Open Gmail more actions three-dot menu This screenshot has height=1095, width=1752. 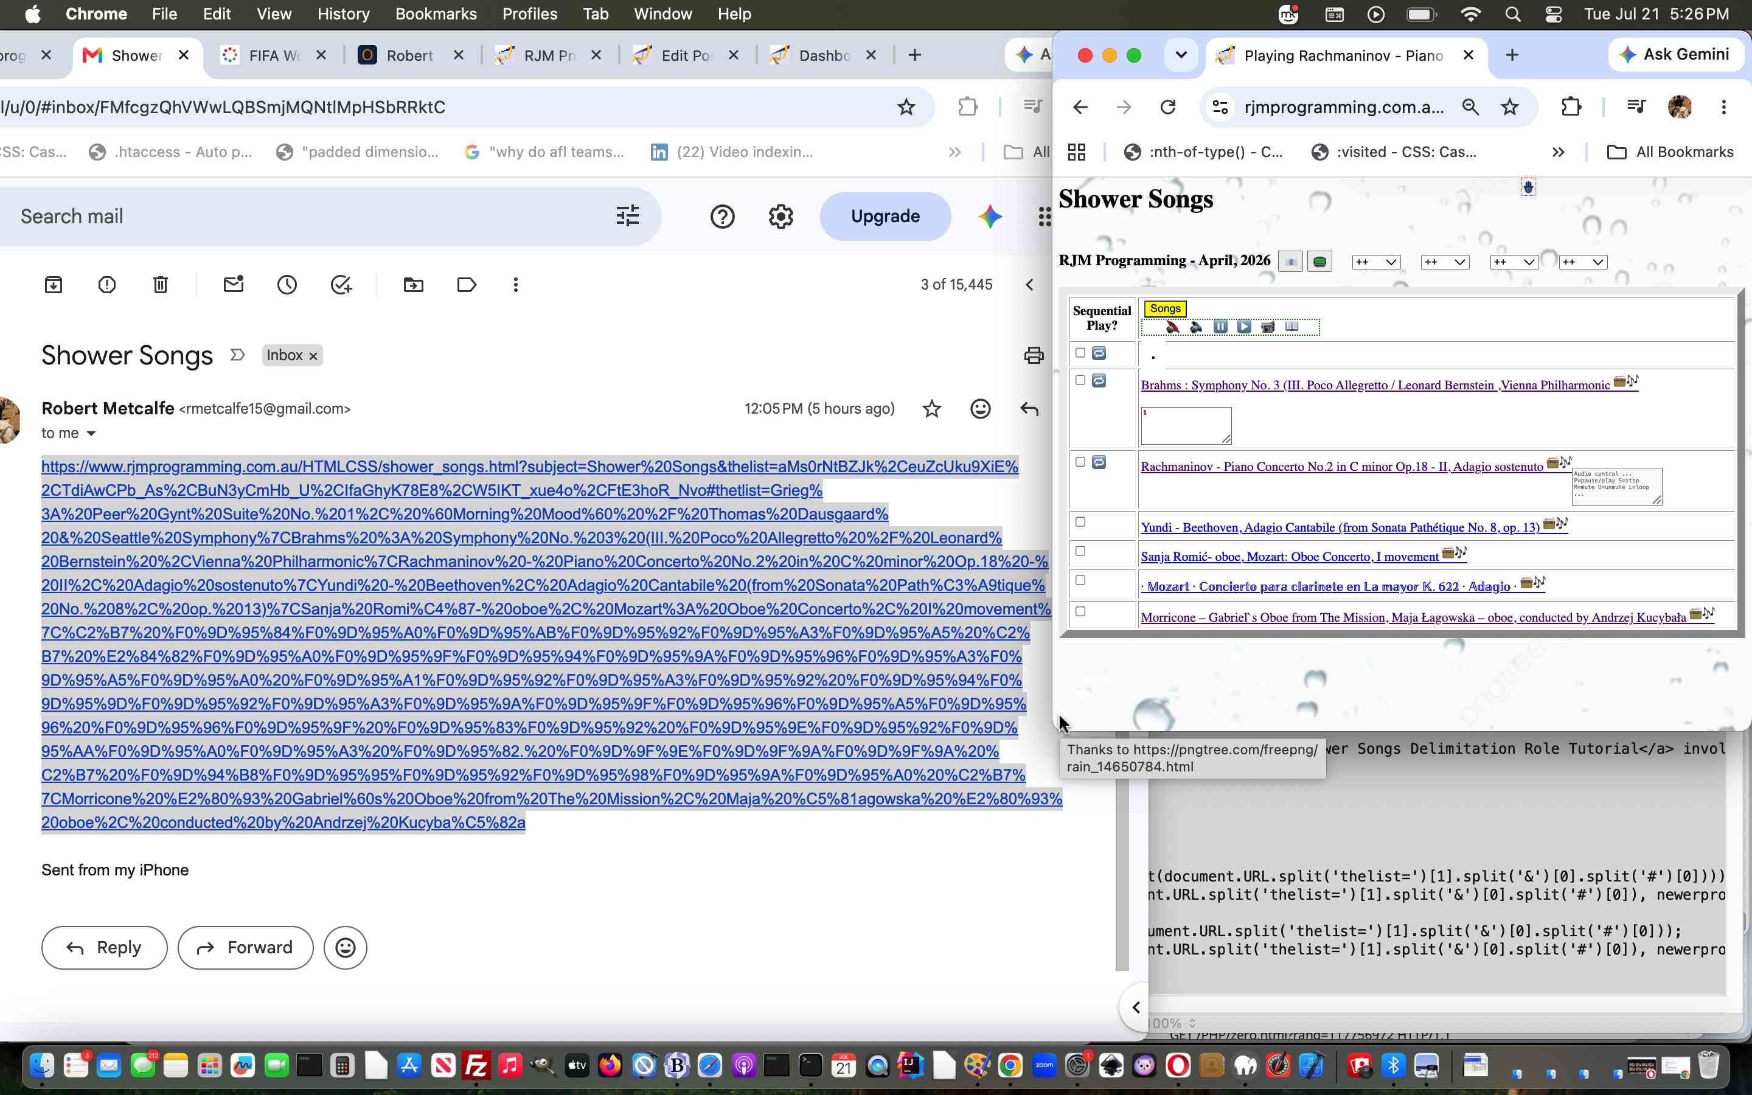(515, 285)
